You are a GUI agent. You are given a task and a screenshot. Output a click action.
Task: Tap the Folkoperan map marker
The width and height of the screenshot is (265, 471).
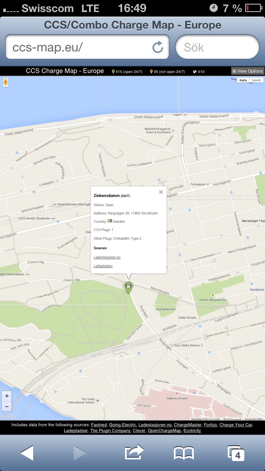[x=207, y=184]
